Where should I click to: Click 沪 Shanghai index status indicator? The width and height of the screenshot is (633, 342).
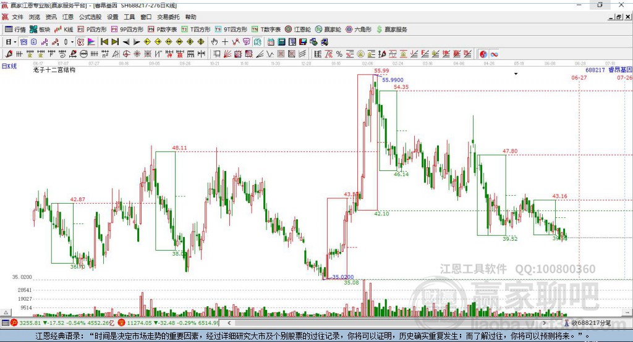pos(14,323)
